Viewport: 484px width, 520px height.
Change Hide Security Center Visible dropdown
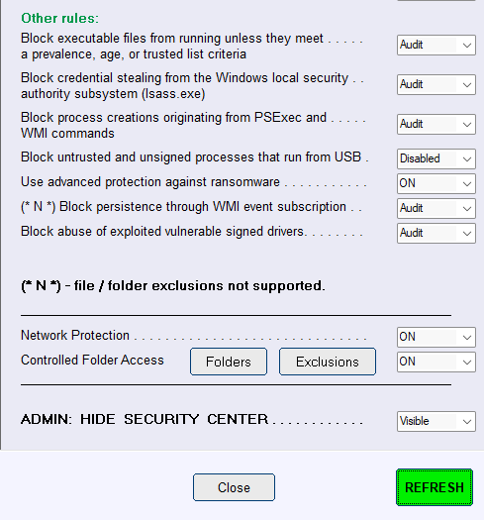(436, 421)
